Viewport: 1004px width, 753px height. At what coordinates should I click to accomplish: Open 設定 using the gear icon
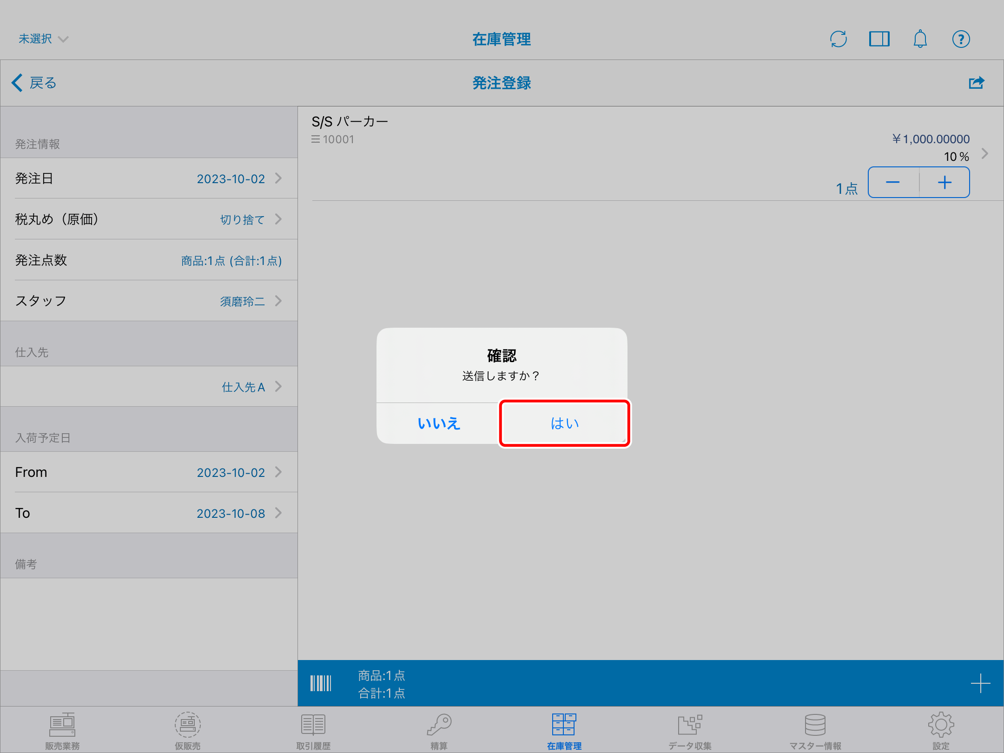(941, 730)
